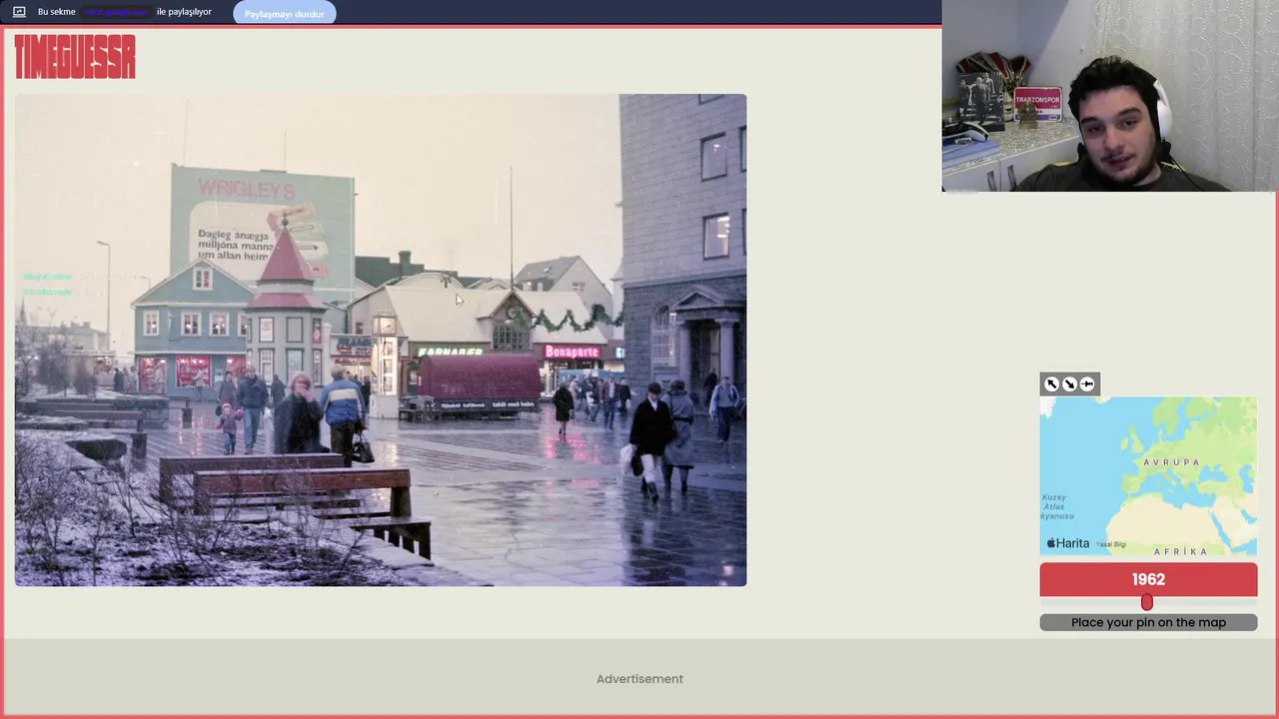Click the AVRUPA label on the mini map
This screenshot has height=719, width=1279.
click(1171, 462)
